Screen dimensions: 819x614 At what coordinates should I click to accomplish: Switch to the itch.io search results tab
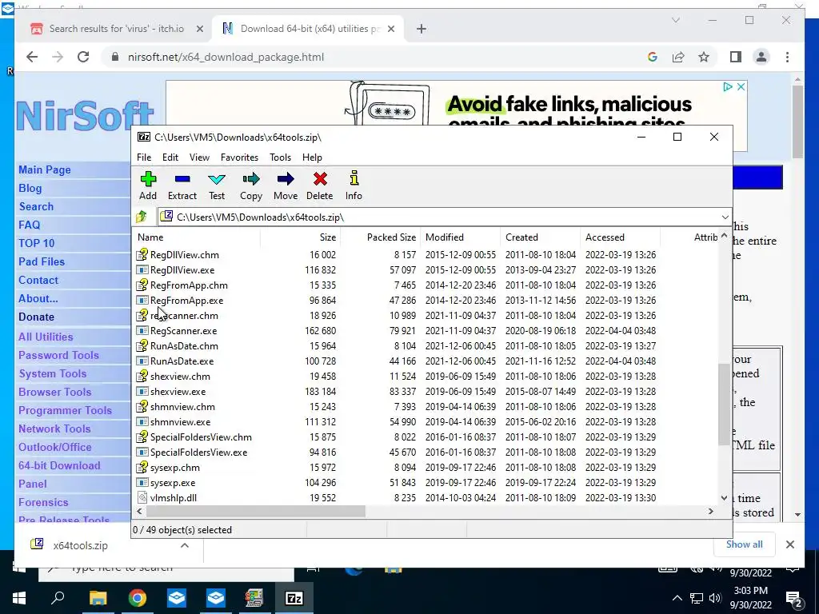click(116, 29)
